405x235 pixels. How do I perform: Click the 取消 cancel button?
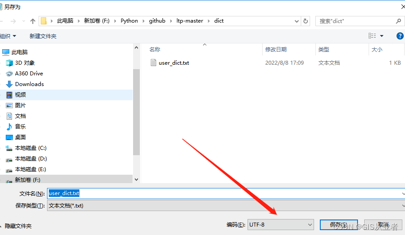383,225
